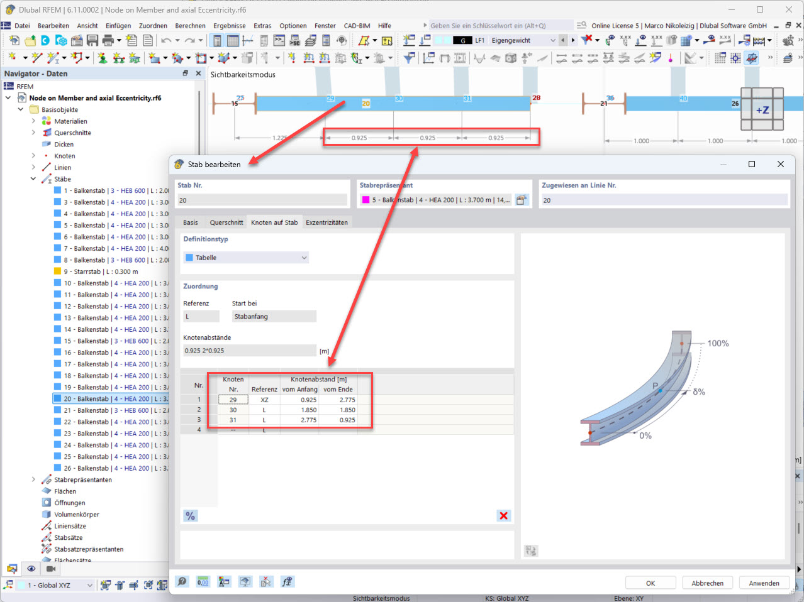Open the Datei menu
The width and height of the screenshot is (804, 602).
point(22,26)
